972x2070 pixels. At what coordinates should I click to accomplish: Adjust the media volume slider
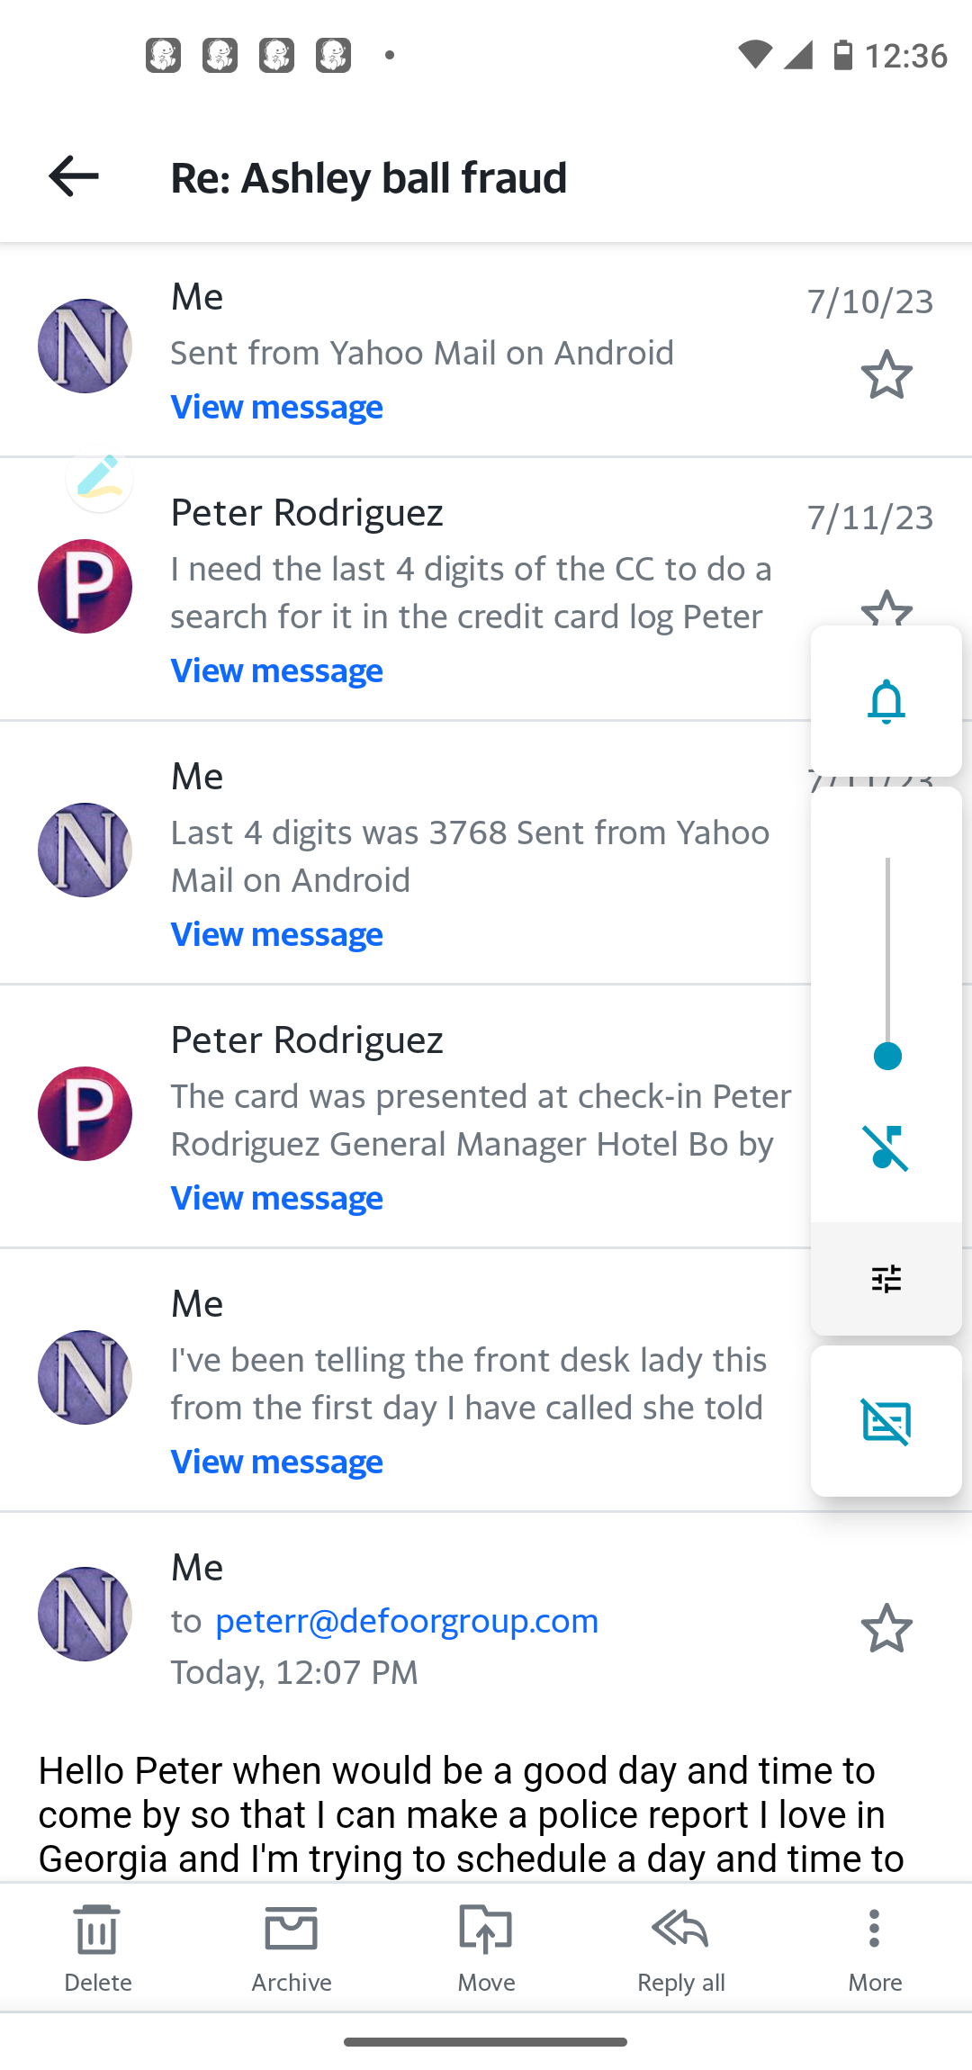click(887, 1056)
